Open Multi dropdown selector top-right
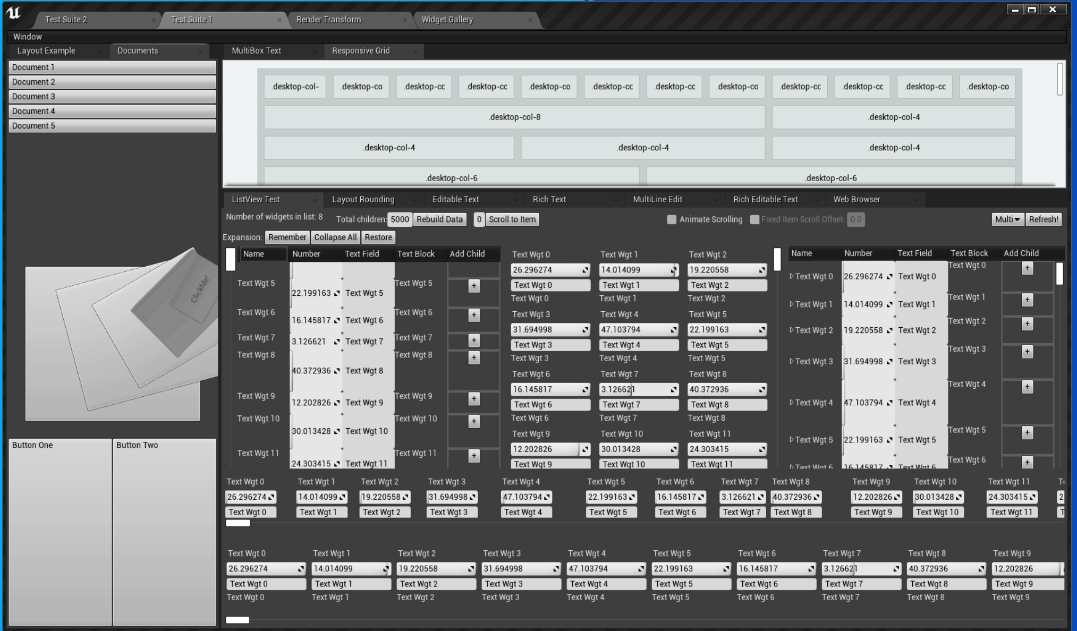Screen dimensions: 1077x631 (1008, 219)
